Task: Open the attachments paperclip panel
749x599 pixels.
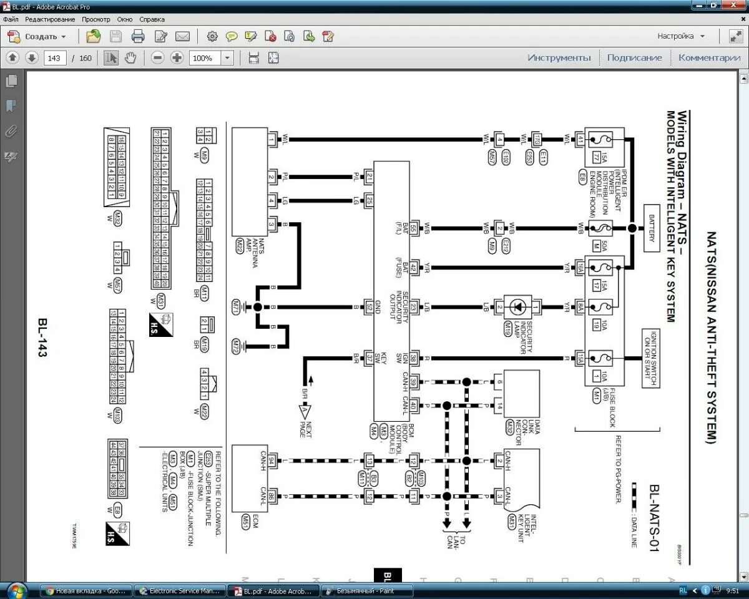Action: [11, 132]
